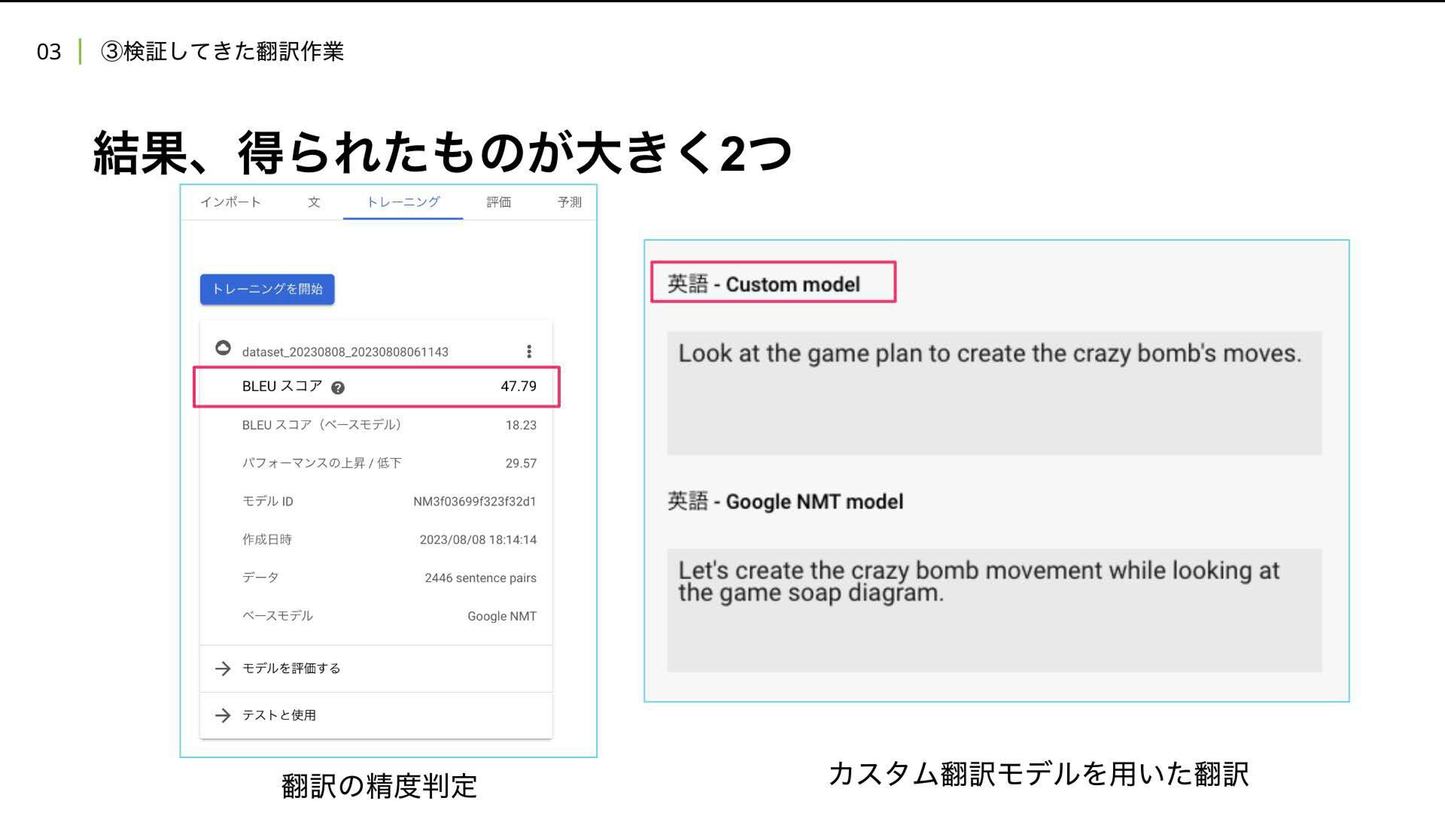Image resolution: width=1445 pixels, height=813 pixels.
Task: Select the トレーニング tab
Action: point(403,202)
